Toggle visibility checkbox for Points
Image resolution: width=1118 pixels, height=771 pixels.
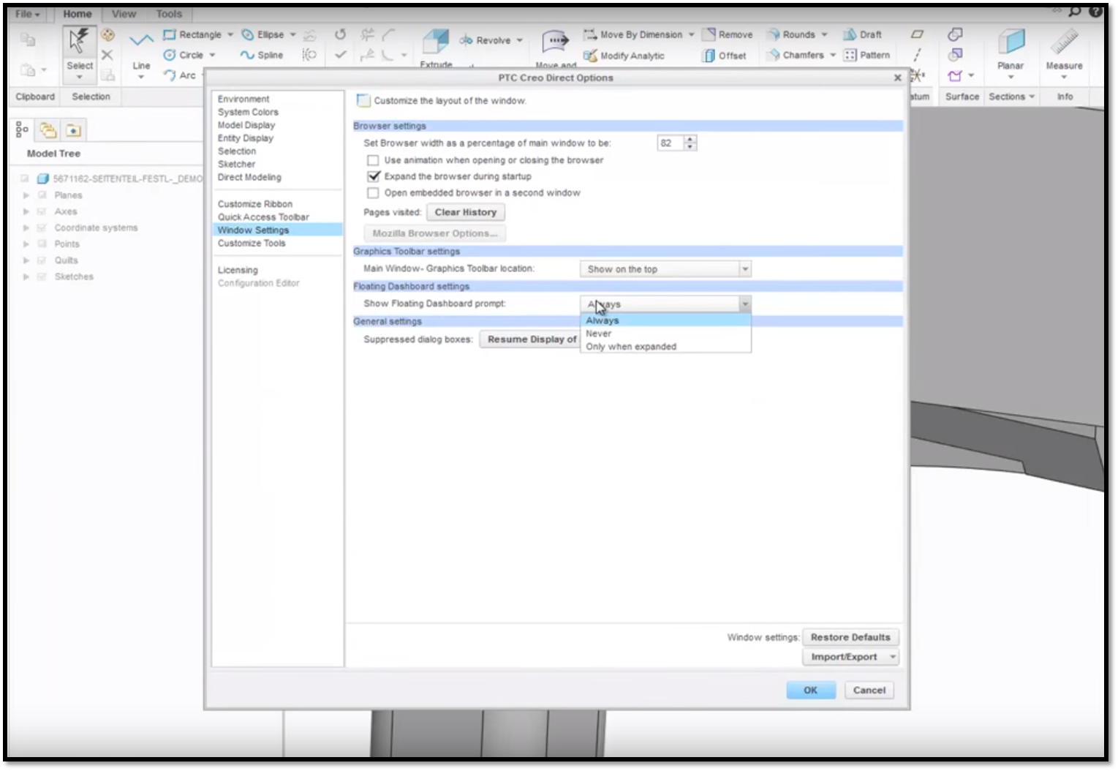point(42,244)
